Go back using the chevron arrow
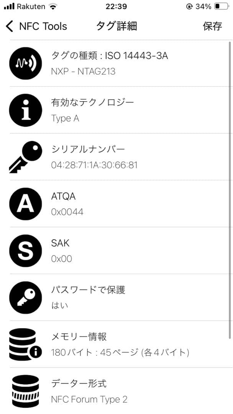The height and width of the screenshot is (414, 233). tap(10, 26)
